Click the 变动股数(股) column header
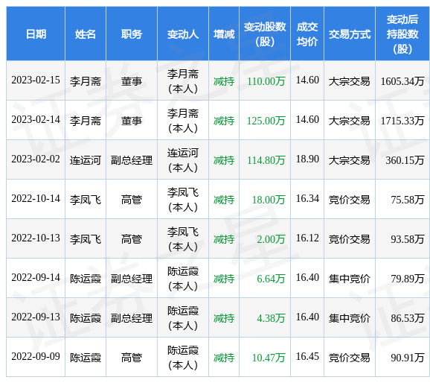The height and width of the screenshot is (383, 430). click(x=265, y=34)
